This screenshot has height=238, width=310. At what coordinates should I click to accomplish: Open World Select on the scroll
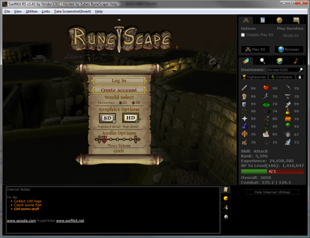[119, 97]
